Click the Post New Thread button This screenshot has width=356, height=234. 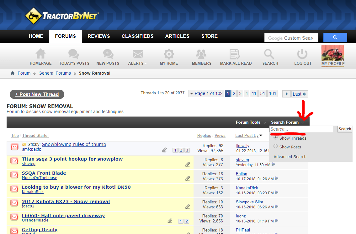37,94
